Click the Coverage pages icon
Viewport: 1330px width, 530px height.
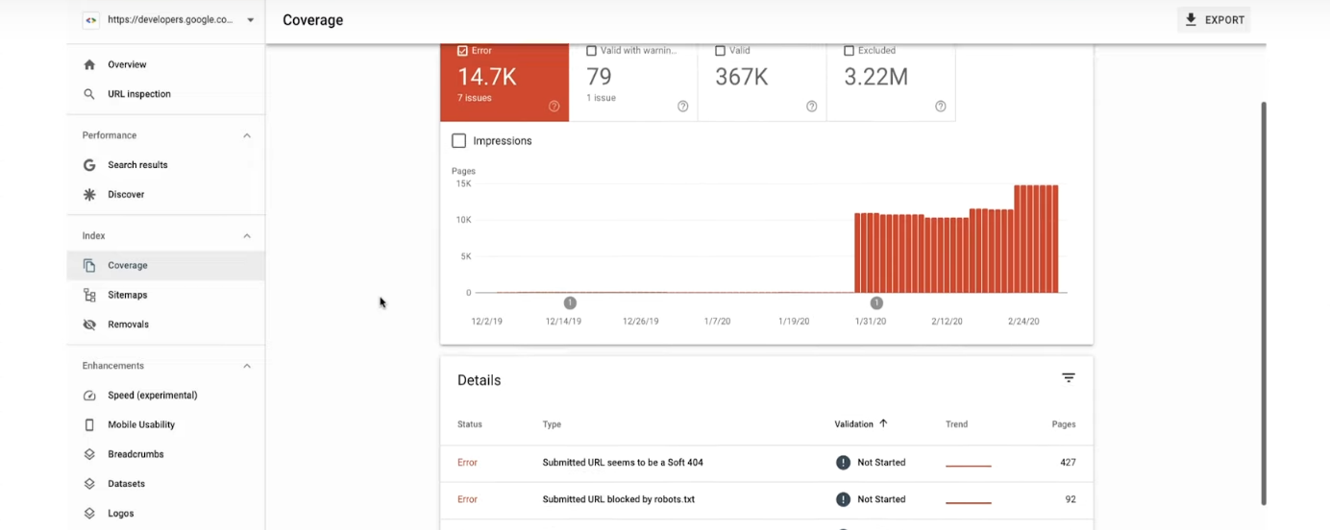tap(89, 265)
